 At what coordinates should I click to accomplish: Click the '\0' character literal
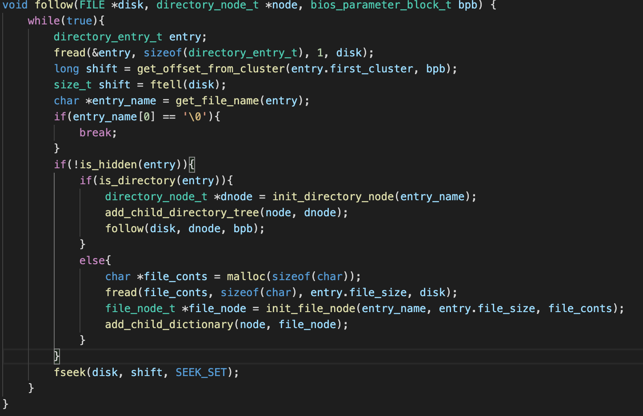pos(195,117)
